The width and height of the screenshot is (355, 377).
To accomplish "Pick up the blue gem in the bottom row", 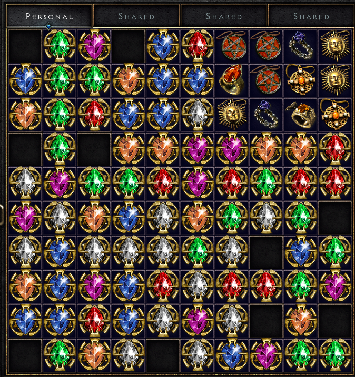I will click(232, 355).
